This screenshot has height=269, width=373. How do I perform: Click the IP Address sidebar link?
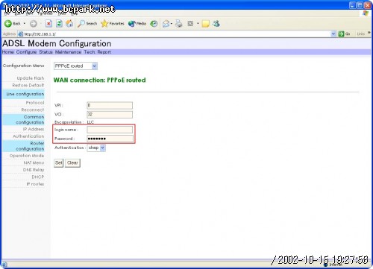tap(34, 129)
